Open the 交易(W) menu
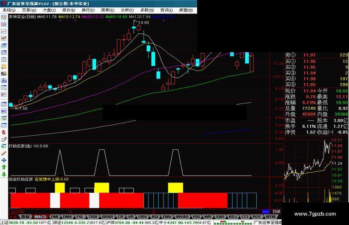Image resolution: width=349 pixels, height=225 pixels. coord(29,10)
